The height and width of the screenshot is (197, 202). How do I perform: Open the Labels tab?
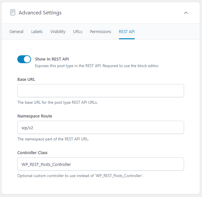pos(37,32)
